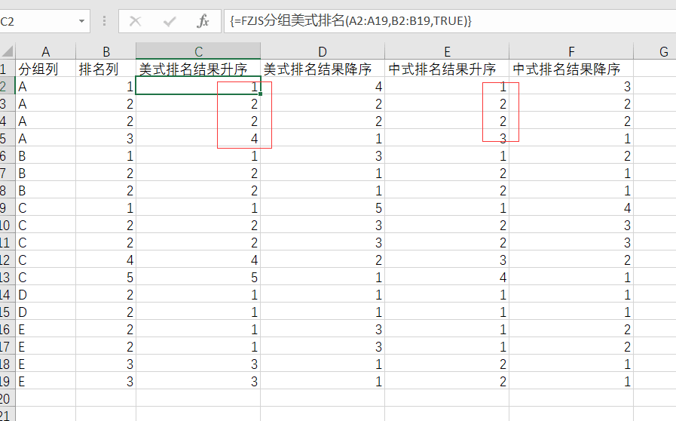Click the fill handle of selected cell C2
This screenshot has width=676, height=421.
click(261, 94)
